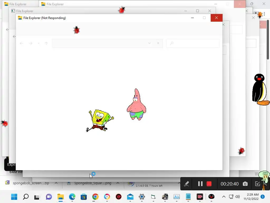Open the performance monitor graph taskbar icon
The width and height of the screenshot is (270, 203).
click(176, 197)
